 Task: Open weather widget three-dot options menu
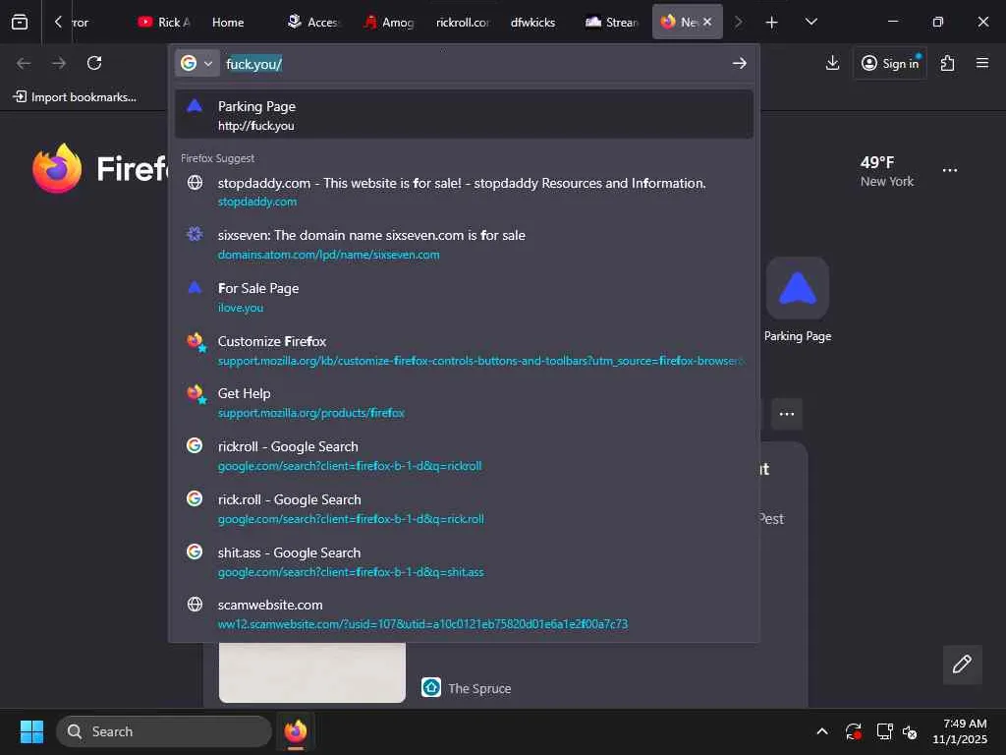950,170
